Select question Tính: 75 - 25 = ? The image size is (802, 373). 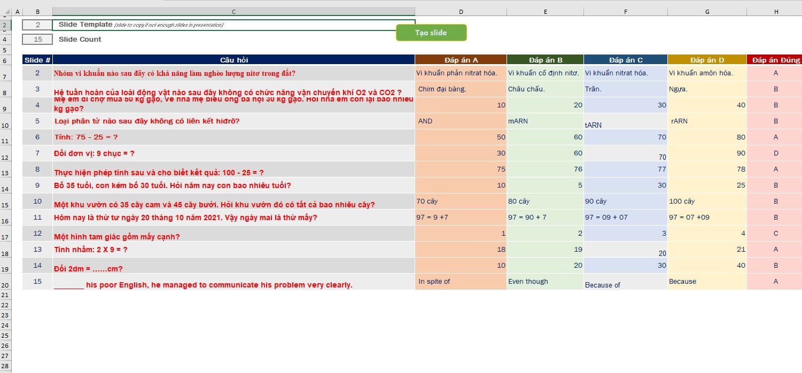(233, 137)
